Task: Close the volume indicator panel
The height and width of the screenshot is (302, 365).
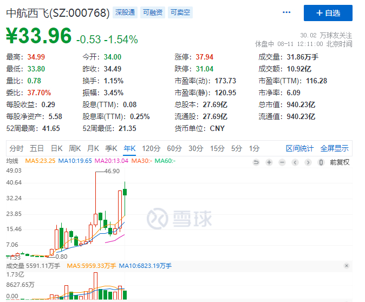Action: pos(347,266)
